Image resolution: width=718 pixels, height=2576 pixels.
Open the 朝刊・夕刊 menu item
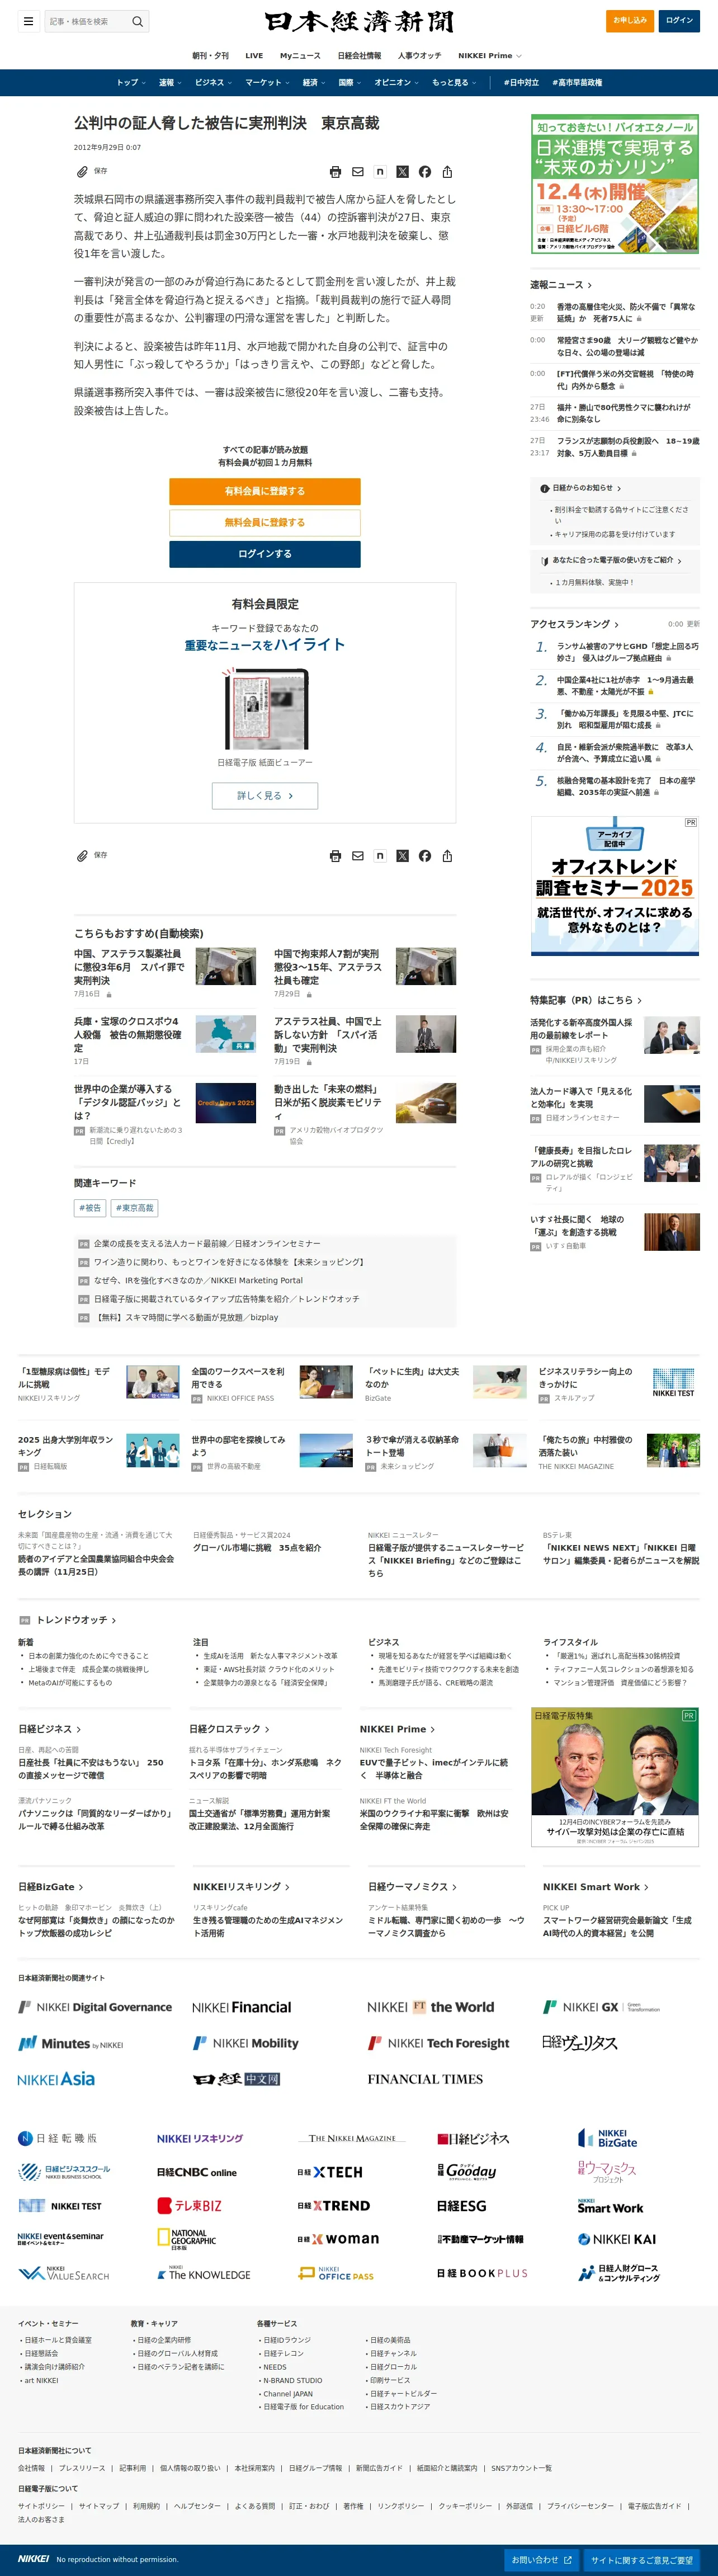210,56
